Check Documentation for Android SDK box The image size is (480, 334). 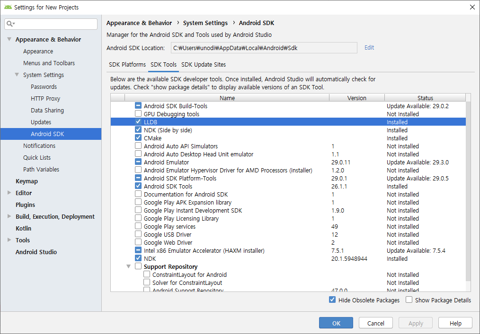138,194
